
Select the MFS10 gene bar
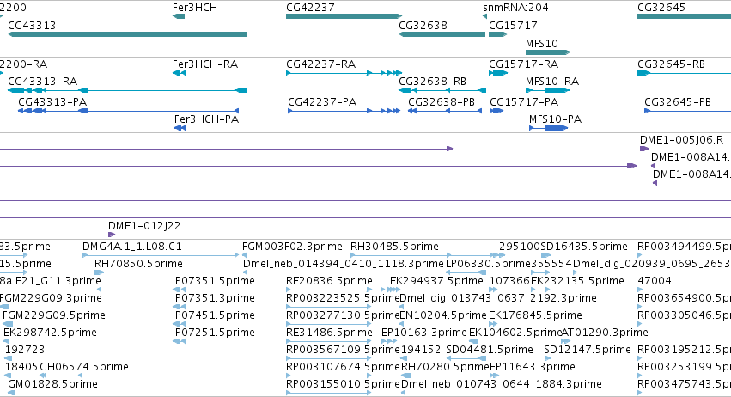pos(548,52)
